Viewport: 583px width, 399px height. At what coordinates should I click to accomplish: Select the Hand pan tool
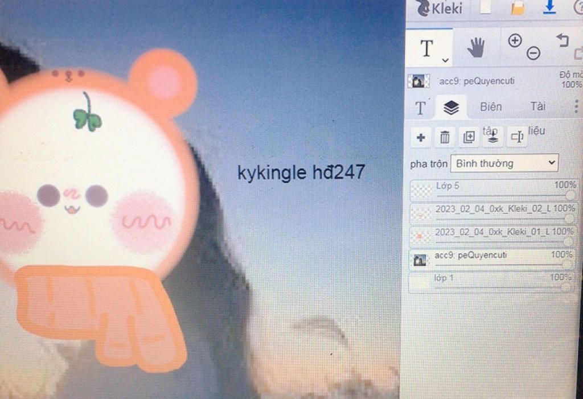tap(476, 48)
